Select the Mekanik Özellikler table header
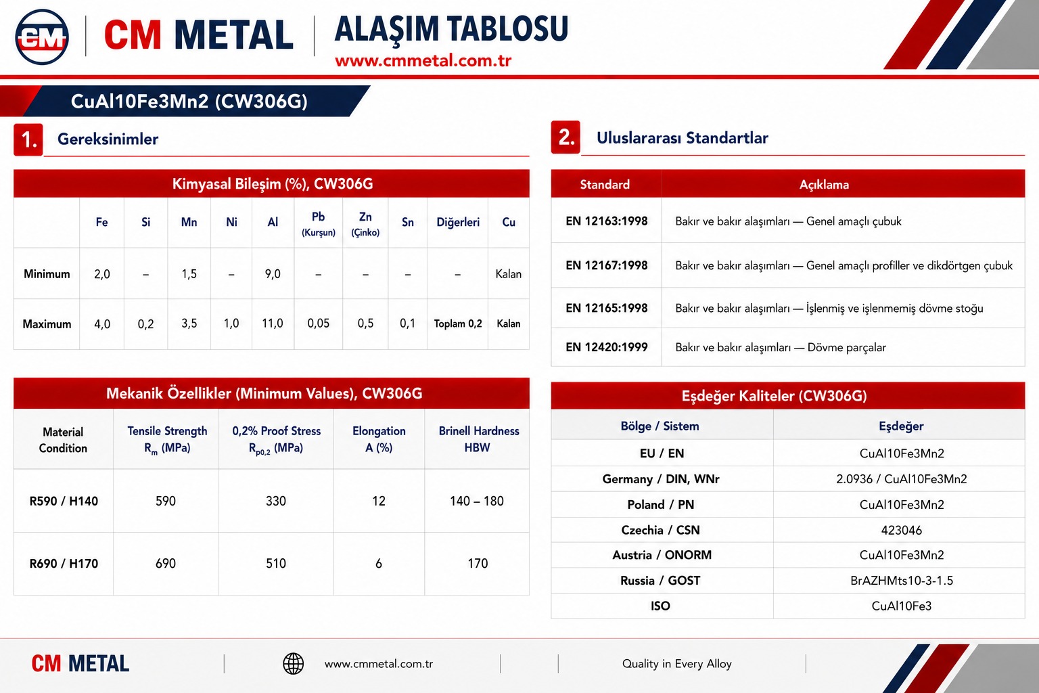This screenshot has width=1039, height=693. pyautogui.click(x=271, y=393)
